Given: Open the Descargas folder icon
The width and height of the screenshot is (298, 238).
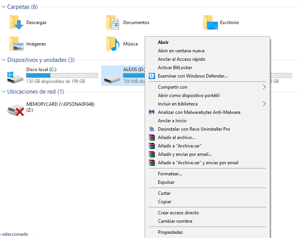Looking at the screenshot, I should [16, 23].
